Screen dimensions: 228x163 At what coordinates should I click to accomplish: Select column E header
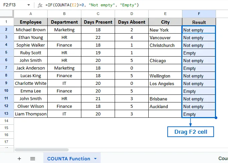click(x=165, y=14)
